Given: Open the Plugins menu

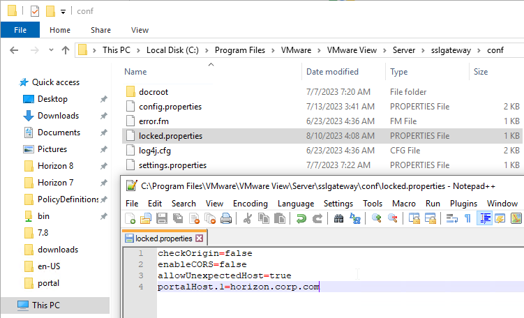Looking at the screenshot, I should click(x=463, y=204).
